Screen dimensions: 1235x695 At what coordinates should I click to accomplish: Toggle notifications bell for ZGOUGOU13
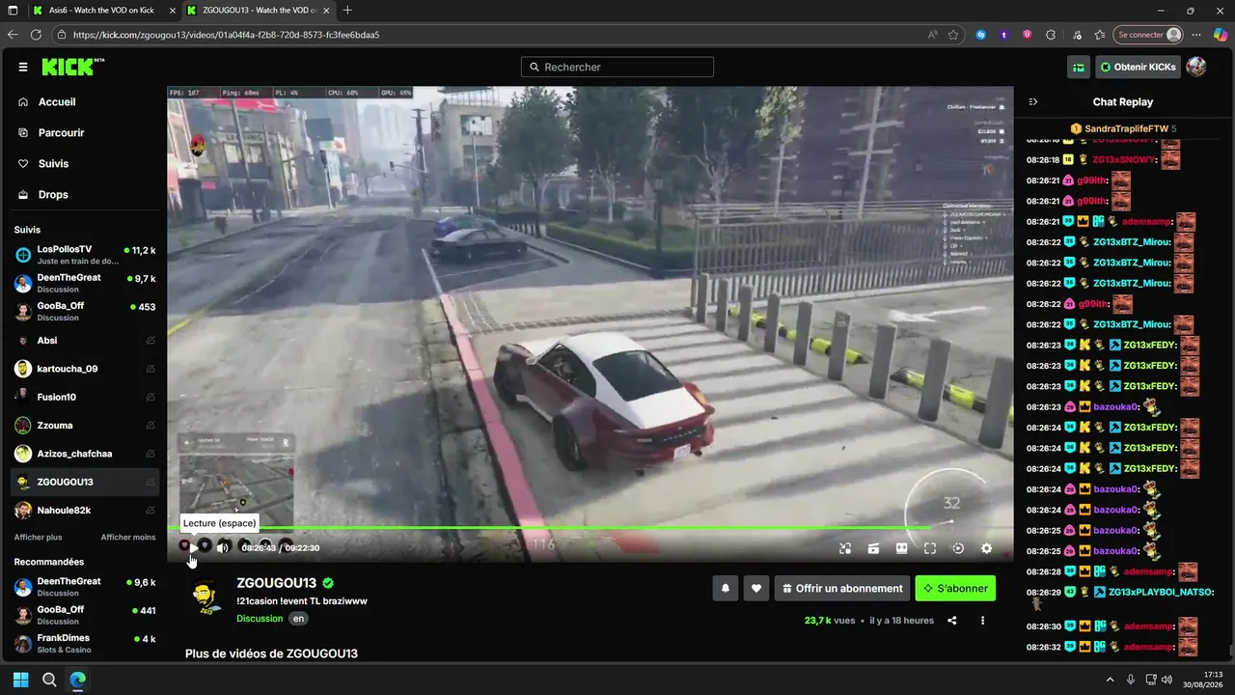(x=726, y=588)
